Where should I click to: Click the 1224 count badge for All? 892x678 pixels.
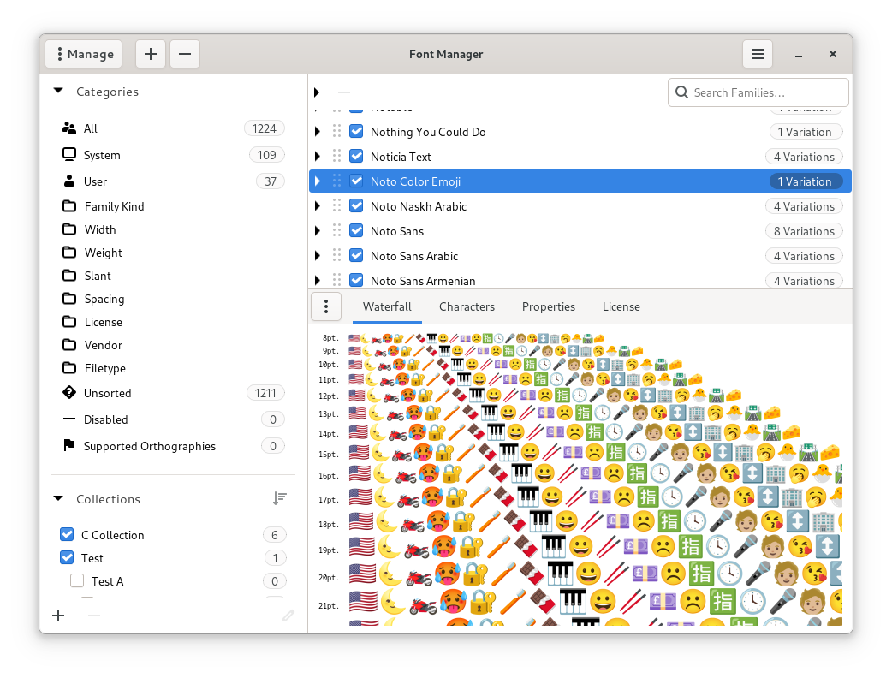click(264, 128)
